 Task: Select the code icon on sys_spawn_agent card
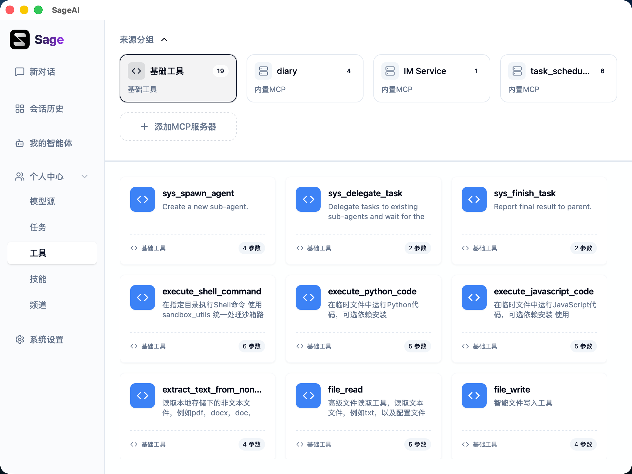pyautogui.click(x=142, y=199)
